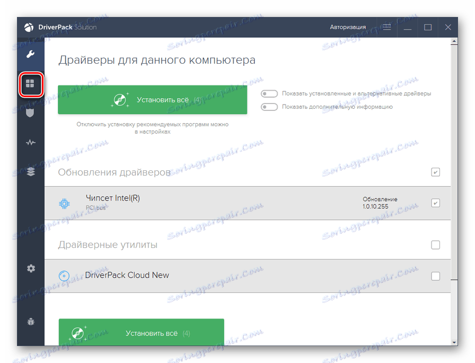Screen dimensions: 475x363
Task: Click the Обновления драйверов heading
Action: tap(114, 172)
